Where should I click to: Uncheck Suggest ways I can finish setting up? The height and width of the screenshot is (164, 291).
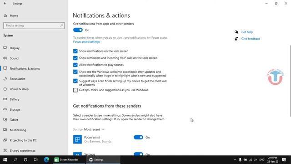(x=75, y=81)
